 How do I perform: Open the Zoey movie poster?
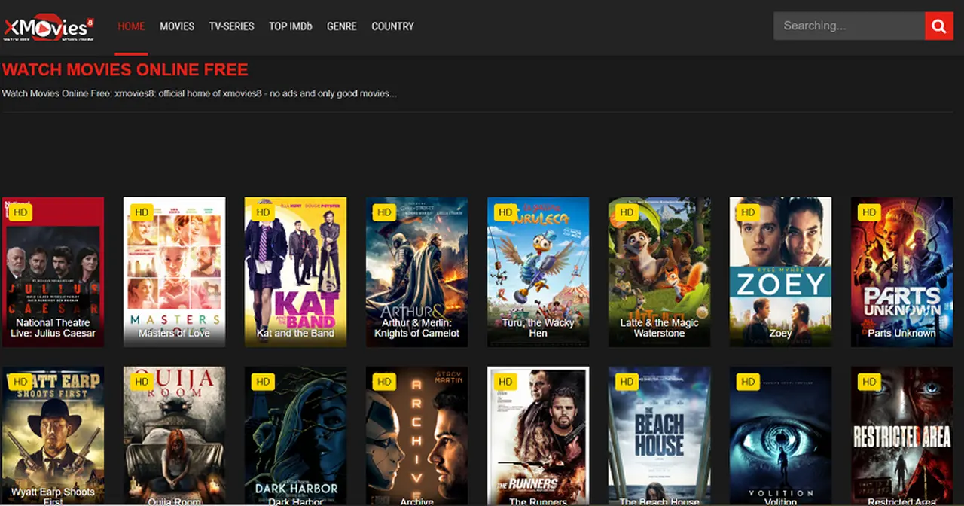780,272
